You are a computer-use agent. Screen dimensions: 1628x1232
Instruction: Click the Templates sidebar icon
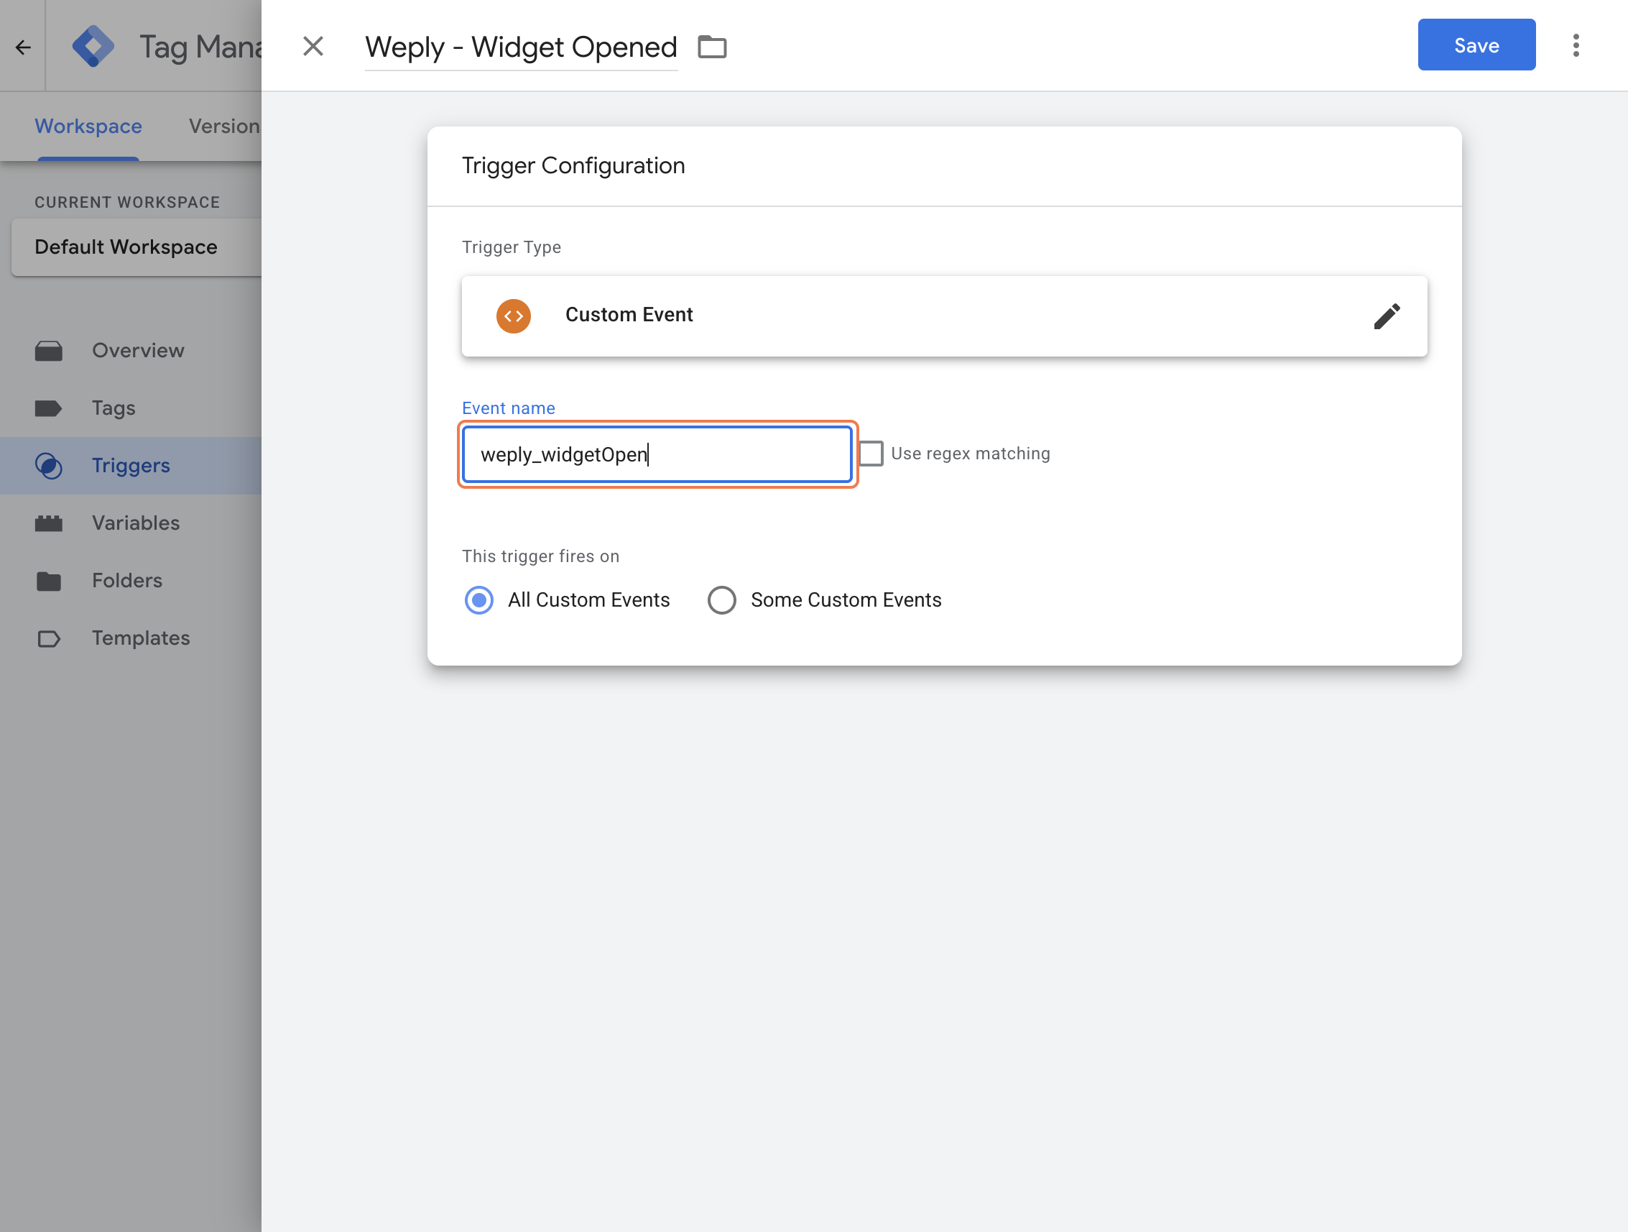click(49, 638)
